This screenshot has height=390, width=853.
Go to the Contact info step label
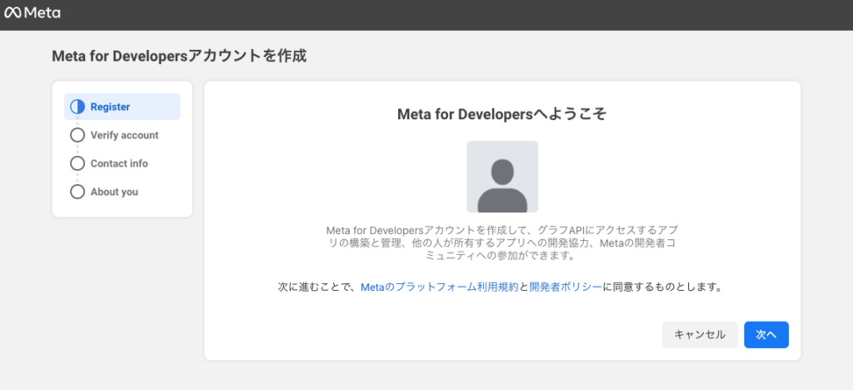click(x=119, y=163)
